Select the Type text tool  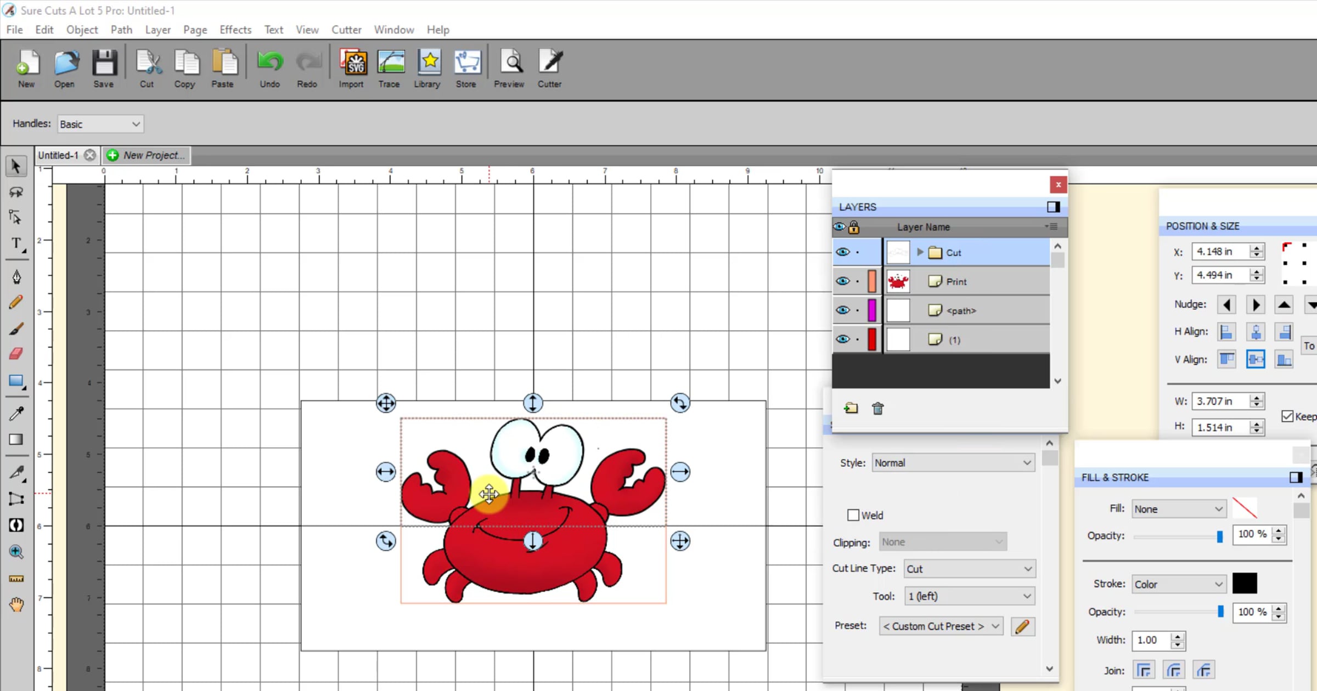click(x=16, y=244)
